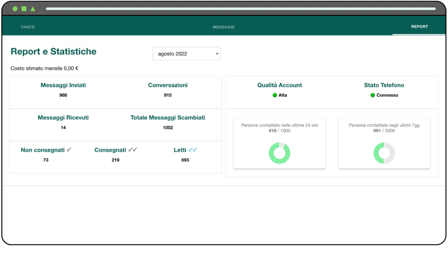Click the blue double check next to Letti

pyautogui.click(x=193, y=150)
